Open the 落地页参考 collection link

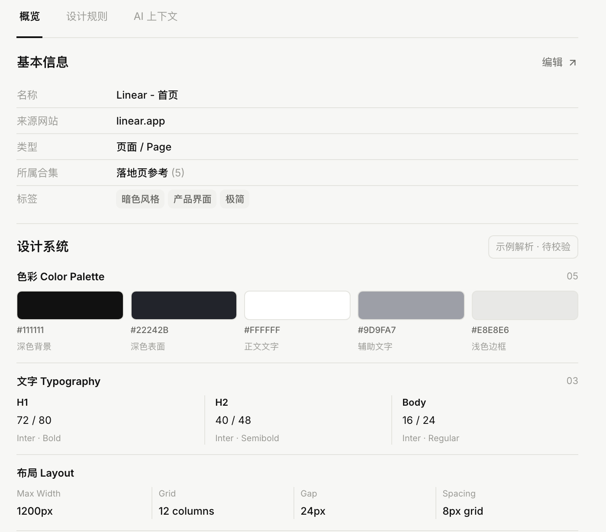click(142, 173)
